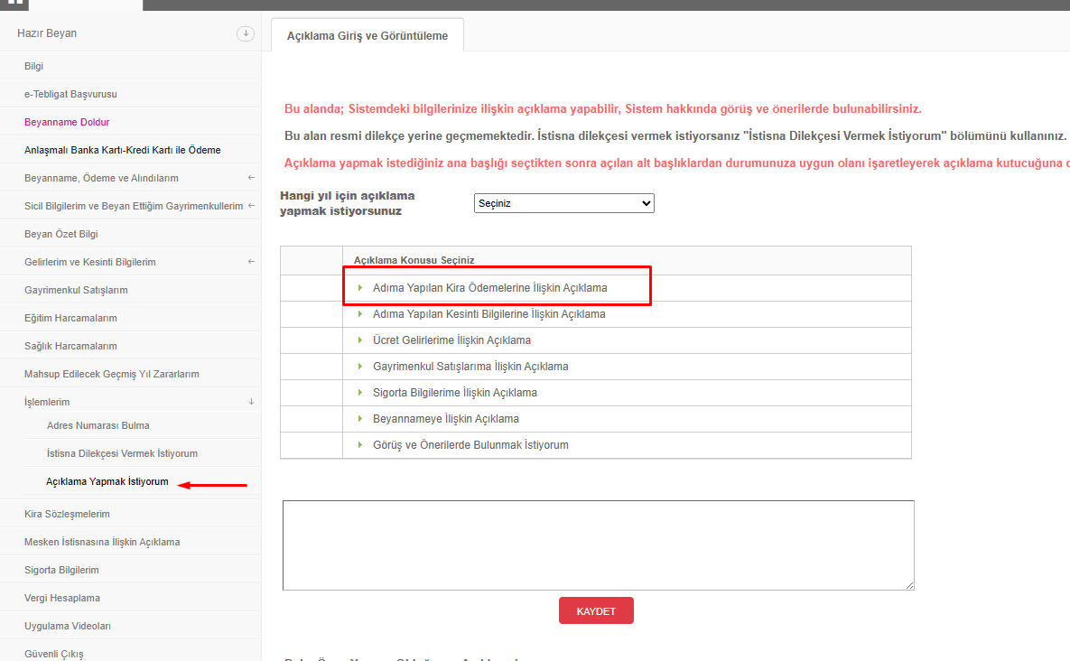The image size is (1070, 661).
Task: Select Adres Numarası Bulma submenu item
Action: click(98, 425)
